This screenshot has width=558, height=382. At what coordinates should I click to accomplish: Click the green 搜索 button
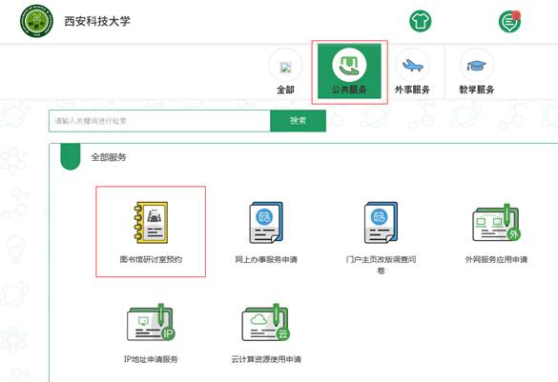pos(298,121)
